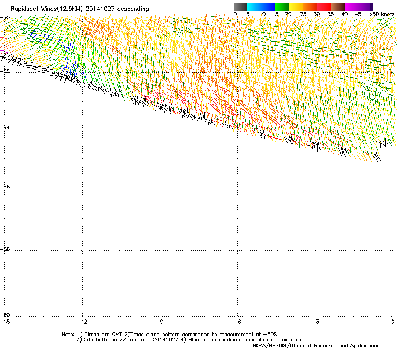397x349 pixels.
Task: Click the cyan-blue 5-15 knots legend swatch
Action: 261,6
